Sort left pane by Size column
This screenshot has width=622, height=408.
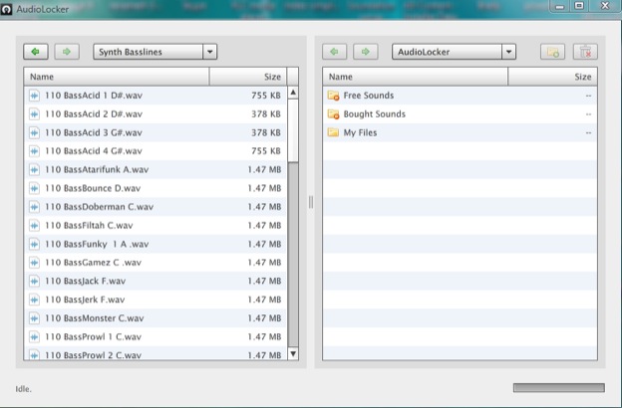tap(248, 77)
